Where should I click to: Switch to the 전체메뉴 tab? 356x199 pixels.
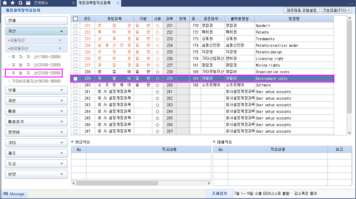(41, 3)
